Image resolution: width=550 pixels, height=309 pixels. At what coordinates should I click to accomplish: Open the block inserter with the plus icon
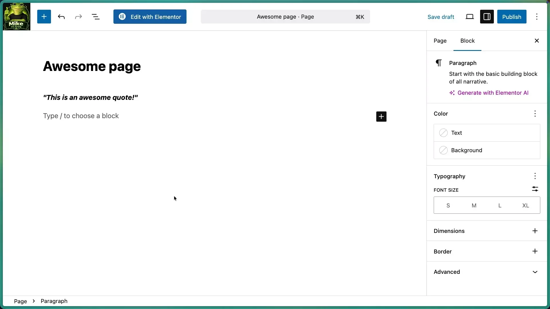(x=44, y=17)
